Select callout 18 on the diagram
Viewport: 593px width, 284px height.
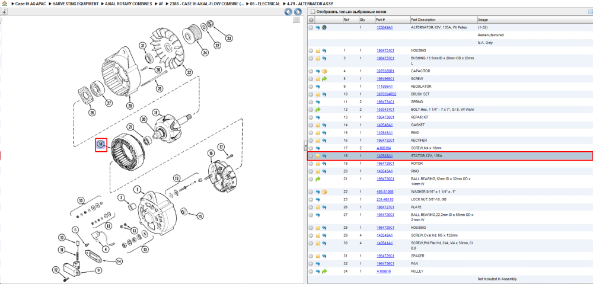101,144
